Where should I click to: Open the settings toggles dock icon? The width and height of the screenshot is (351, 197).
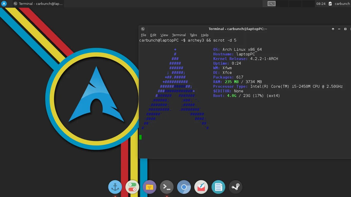[x=132, y=187]
